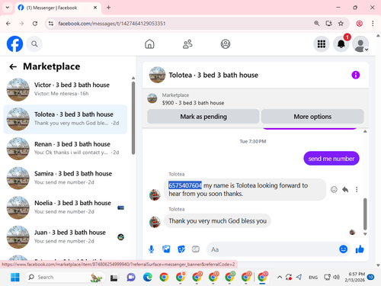Open the Facebook search magnifier
The height and width of the screenshot is (286, 381).
34,44
